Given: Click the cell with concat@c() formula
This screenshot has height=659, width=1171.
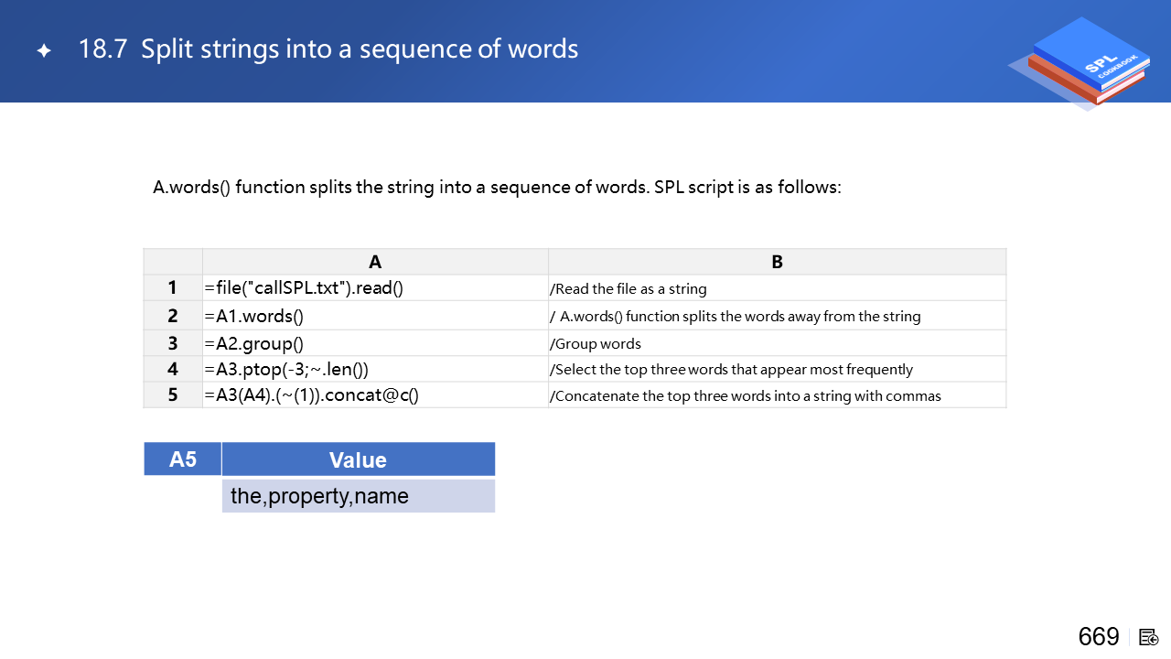Looking at the screenshot, I should point(375,395).
